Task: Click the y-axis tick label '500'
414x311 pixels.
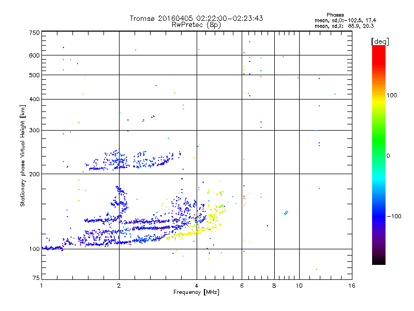Action: 34,75
